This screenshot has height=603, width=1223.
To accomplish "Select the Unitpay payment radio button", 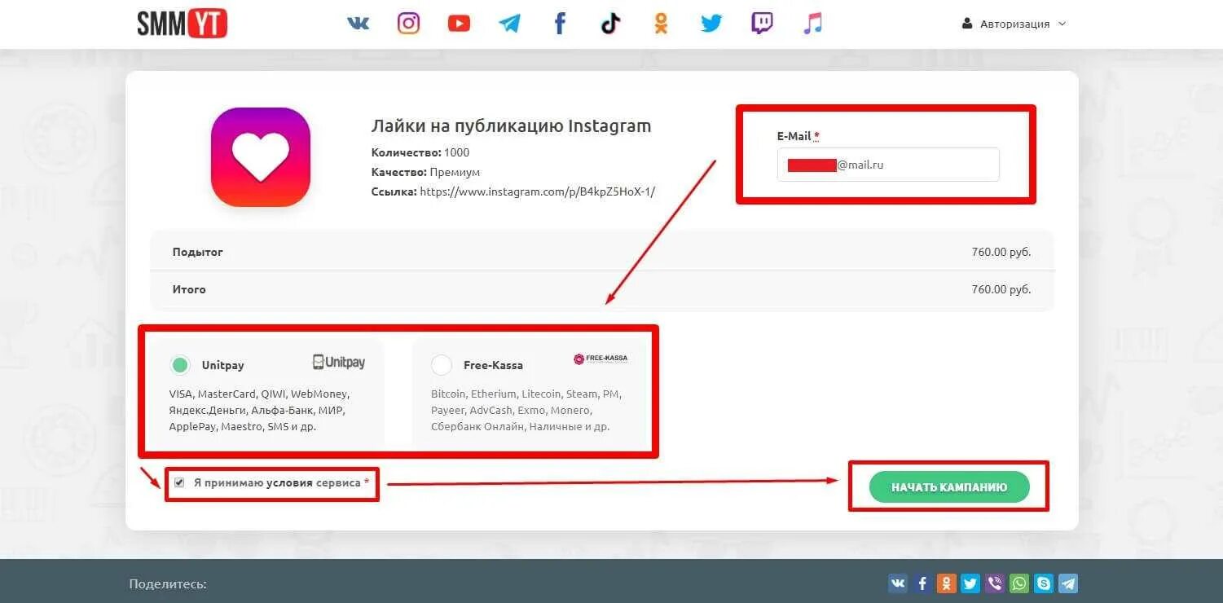I will point(180,365).
